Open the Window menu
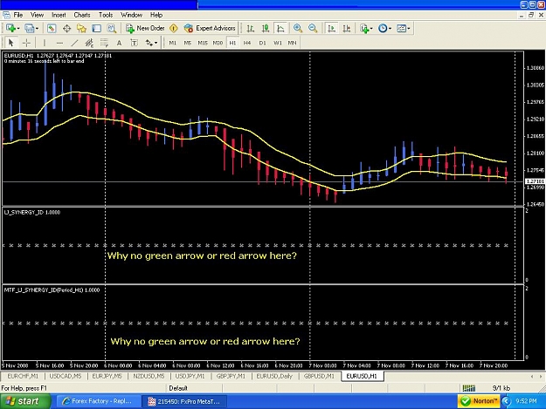 pyautogui.click(x=131, y=15)
